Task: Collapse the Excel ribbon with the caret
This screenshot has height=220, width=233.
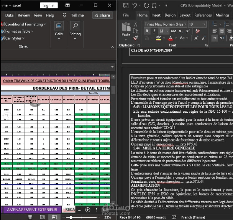Action: [113, 47]
